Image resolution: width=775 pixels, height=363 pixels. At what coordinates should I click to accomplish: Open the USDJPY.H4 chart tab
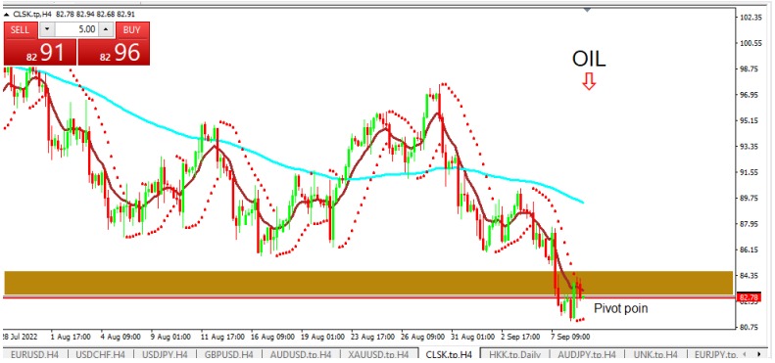click(165, 354)
